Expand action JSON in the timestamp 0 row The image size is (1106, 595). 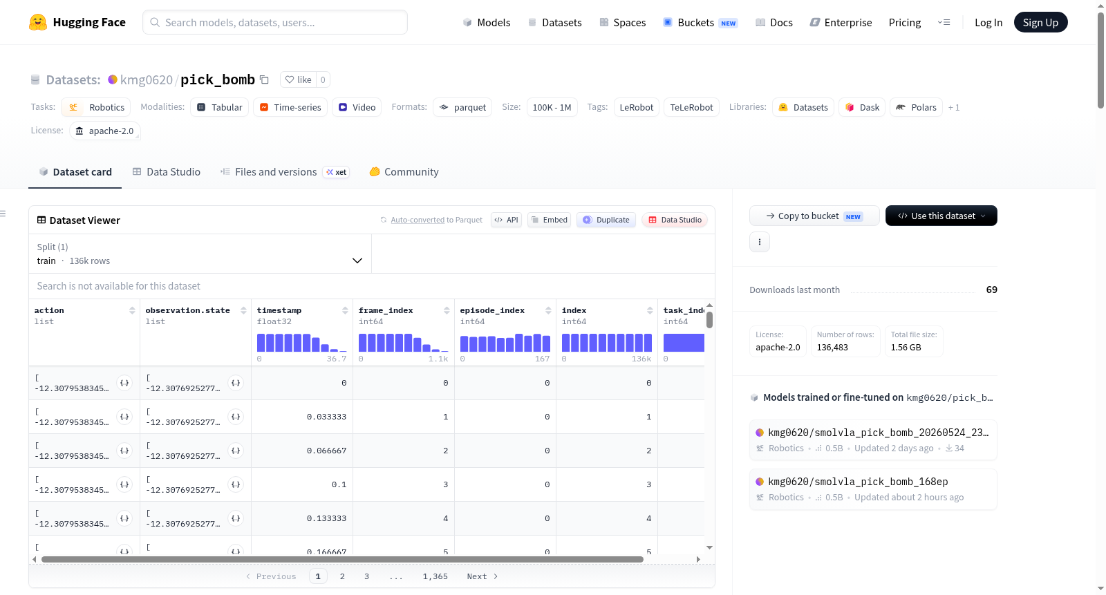click(x=124, y=383)
